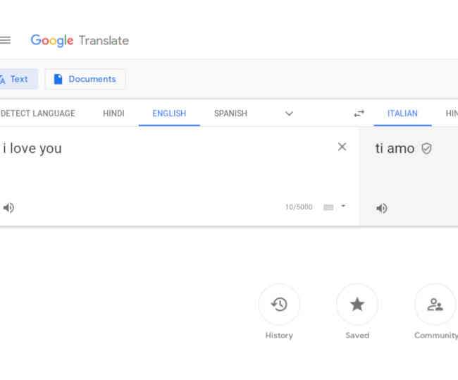This screenshot has height=380, width=458.
Task: Switch to Documents translation mode
Action: pos(85,79)
